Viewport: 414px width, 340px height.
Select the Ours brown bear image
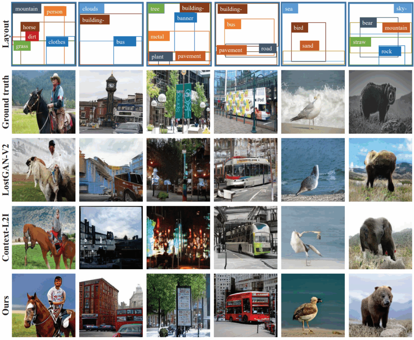380,305
